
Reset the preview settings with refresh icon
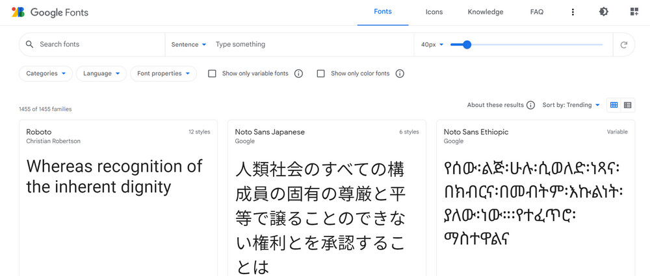623,45
